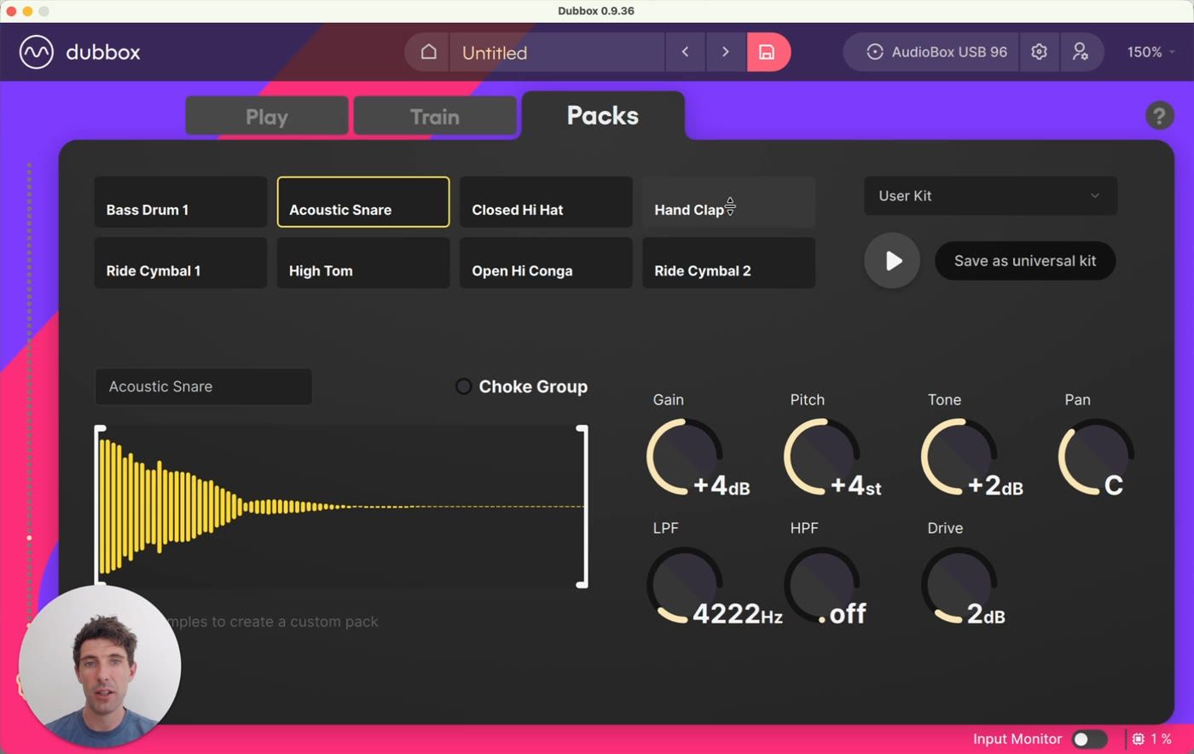Select the Open Hi Conga pad
This screenshot has height=754, width=1194.
click(546, 263)
